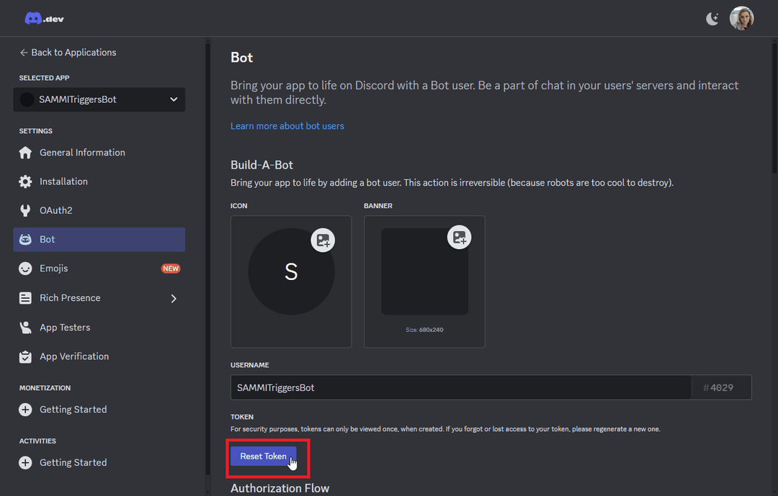
Task: Click the Reset Token button
Action: pos(264,456)
